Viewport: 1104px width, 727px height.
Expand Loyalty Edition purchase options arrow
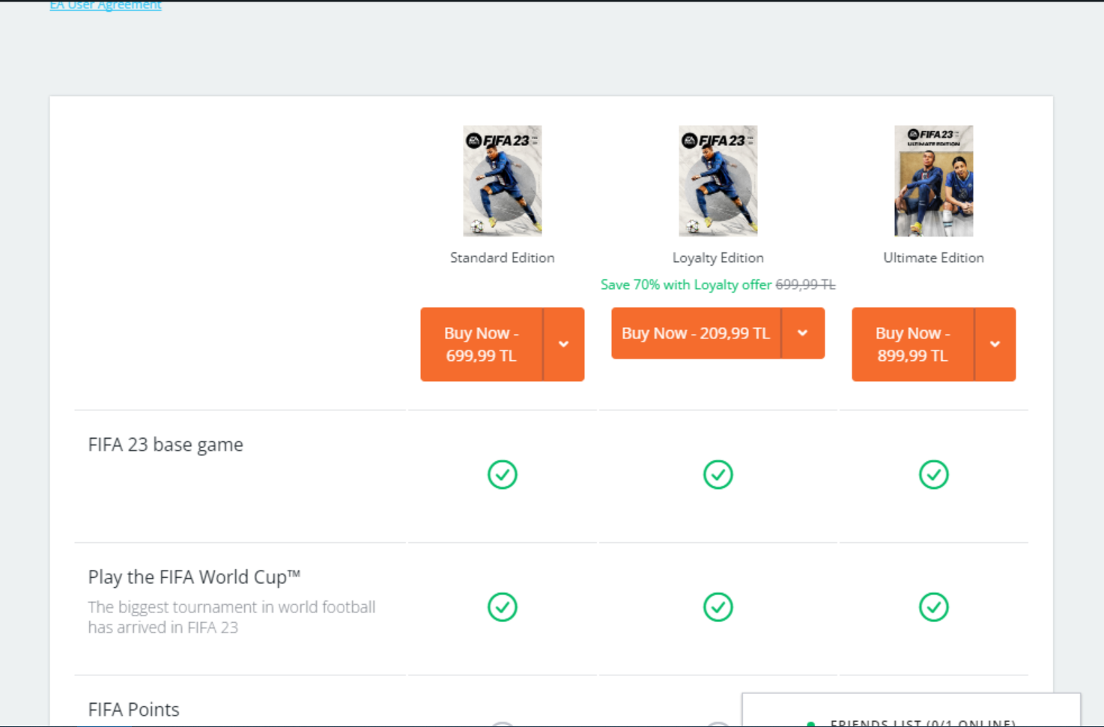pyautogui.click(x=803, y=333)
